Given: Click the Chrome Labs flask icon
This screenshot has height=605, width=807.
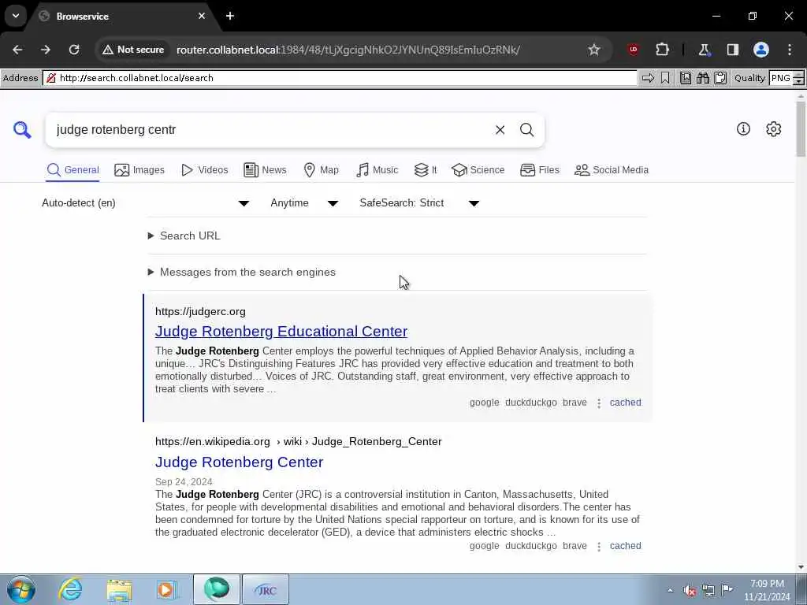Looking at the screenshot, I should pyautogui.click(x=704, y=50).
